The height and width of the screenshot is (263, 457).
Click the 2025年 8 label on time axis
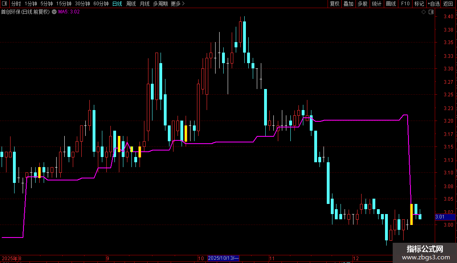click(11, 258)
